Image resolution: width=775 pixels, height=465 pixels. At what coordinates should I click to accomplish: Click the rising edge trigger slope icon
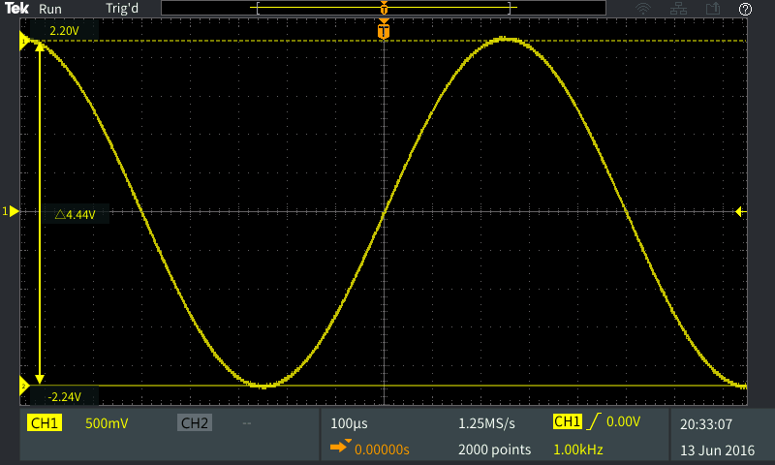pyautogui.click(x=593, y=422)
